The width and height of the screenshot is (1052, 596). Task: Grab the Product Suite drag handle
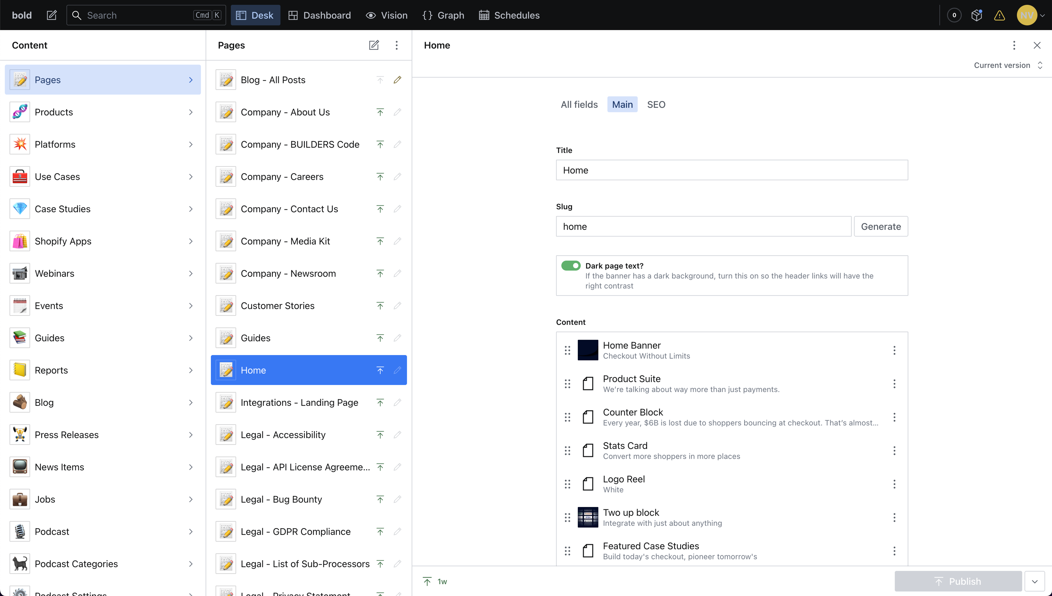click(567, 384)
